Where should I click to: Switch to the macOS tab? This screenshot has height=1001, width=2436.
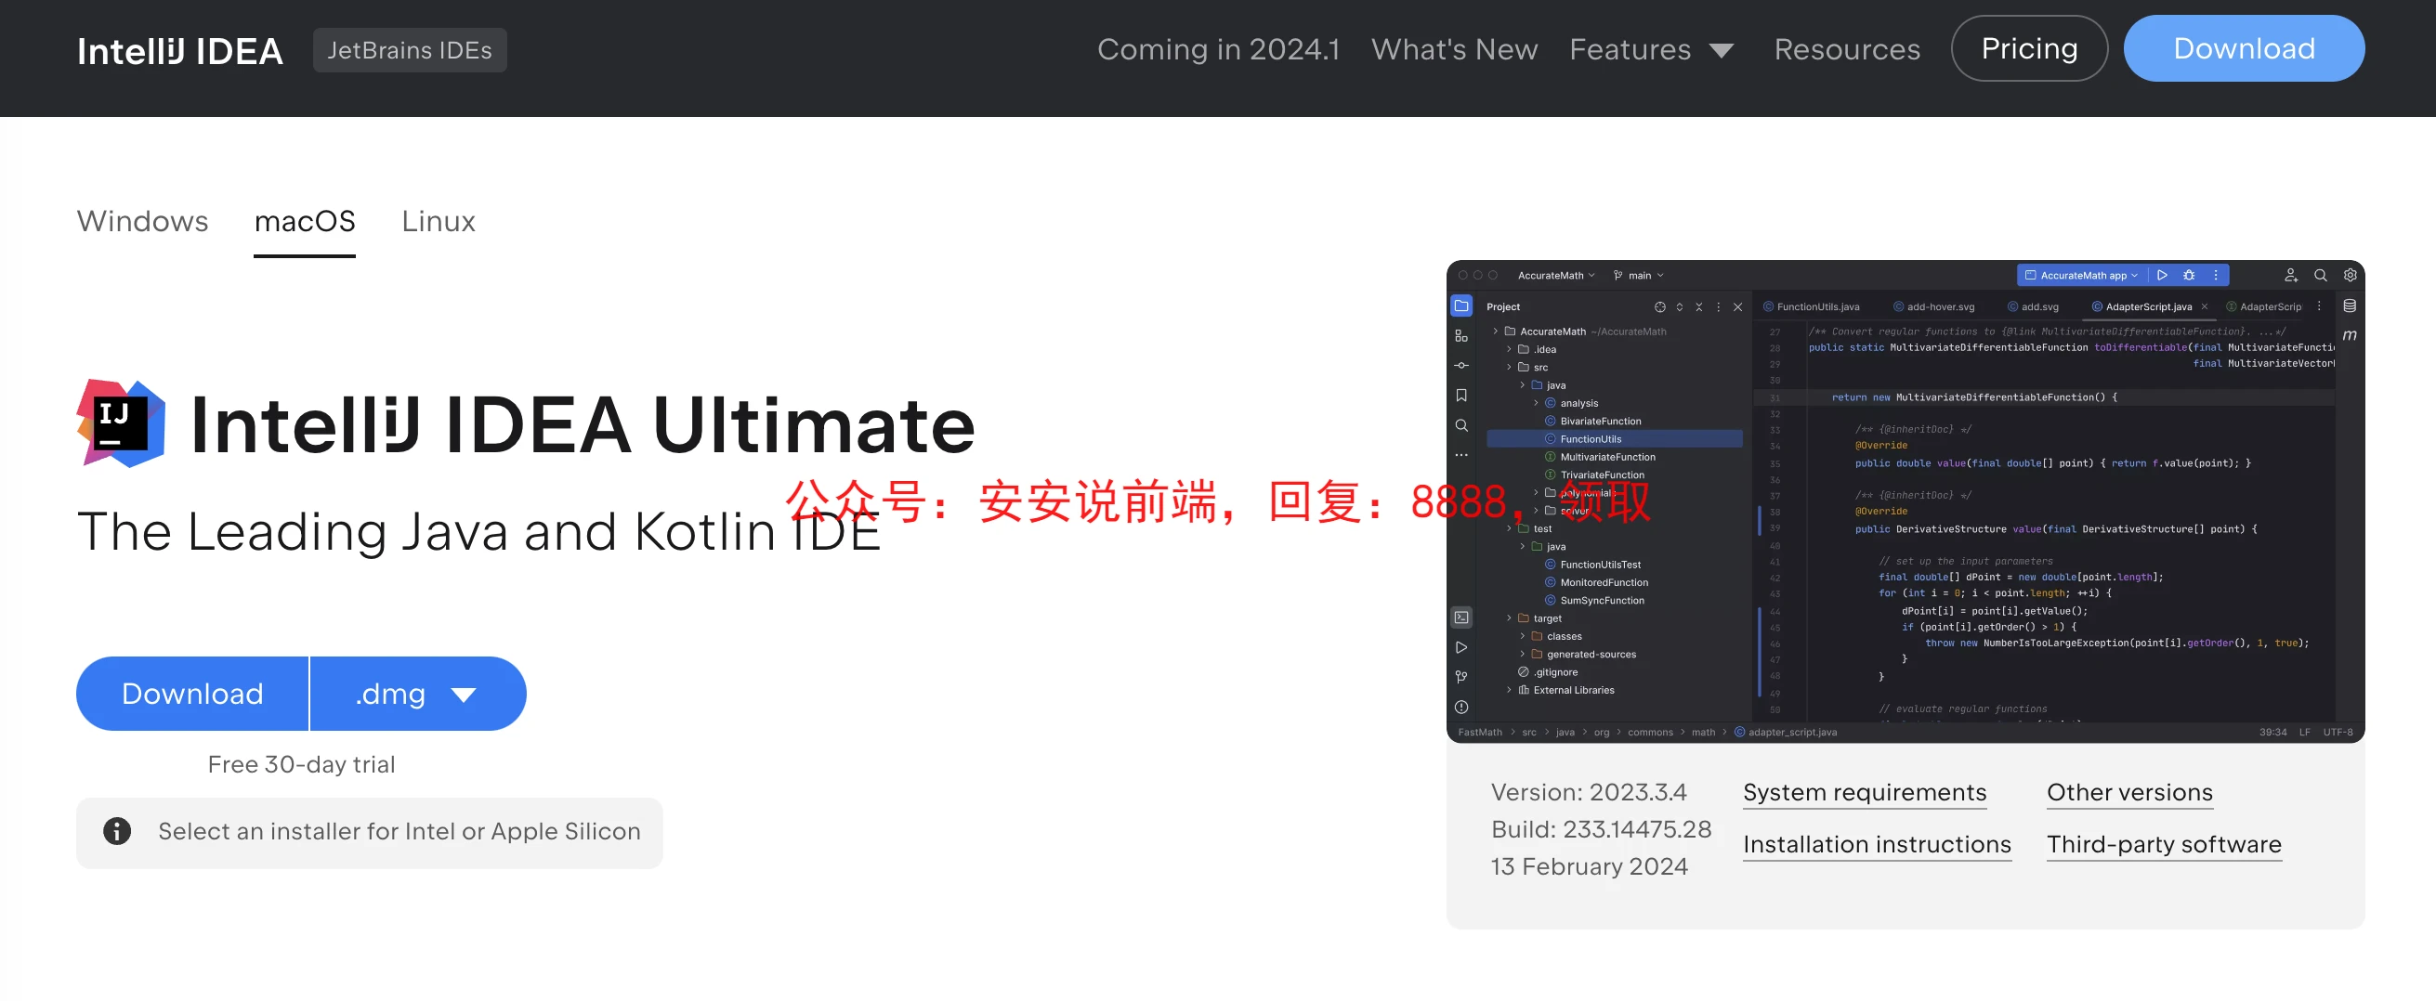[305, 221]
